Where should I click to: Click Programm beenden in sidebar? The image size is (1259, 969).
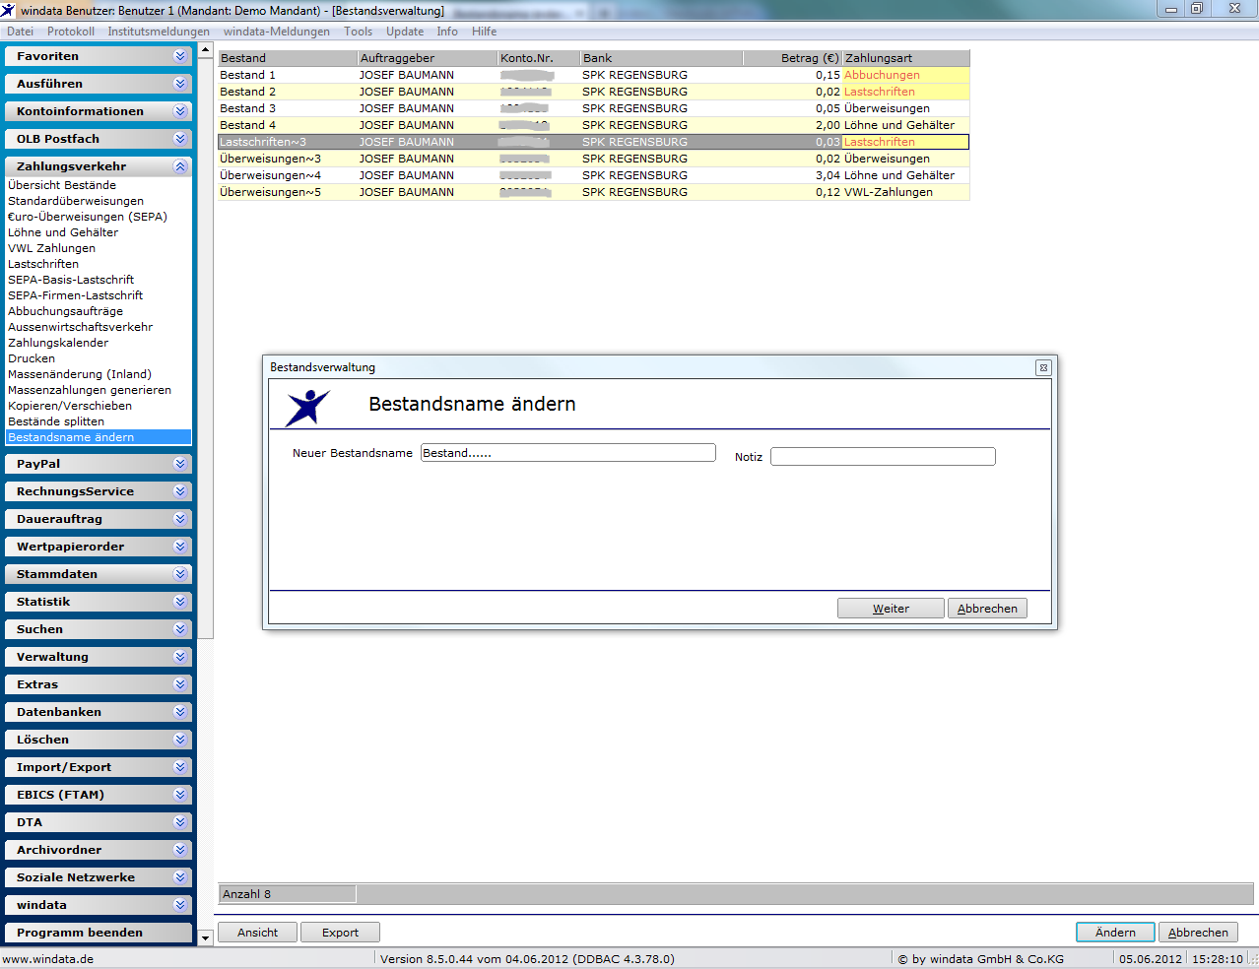[98, 933]
